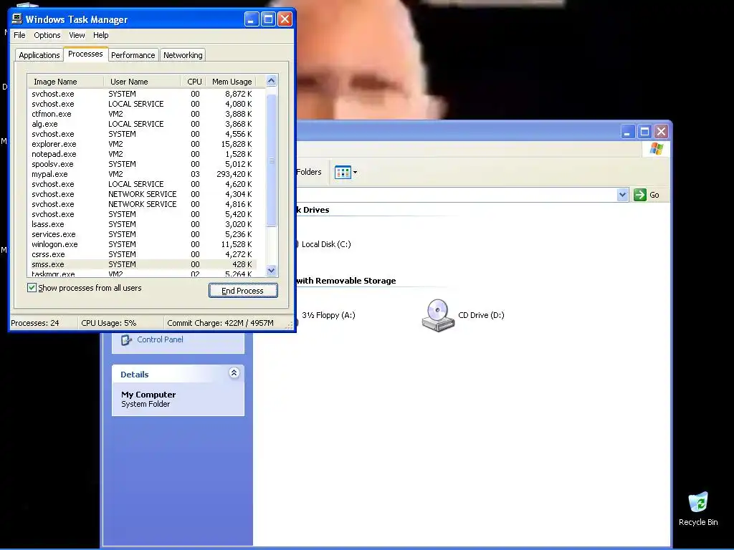Minimize the My Computer window
This screenshot has width=734, height=550.
click(x=628, y=132)
